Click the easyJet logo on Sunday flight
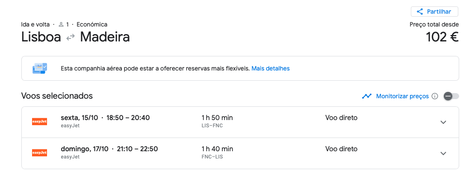 39,153
